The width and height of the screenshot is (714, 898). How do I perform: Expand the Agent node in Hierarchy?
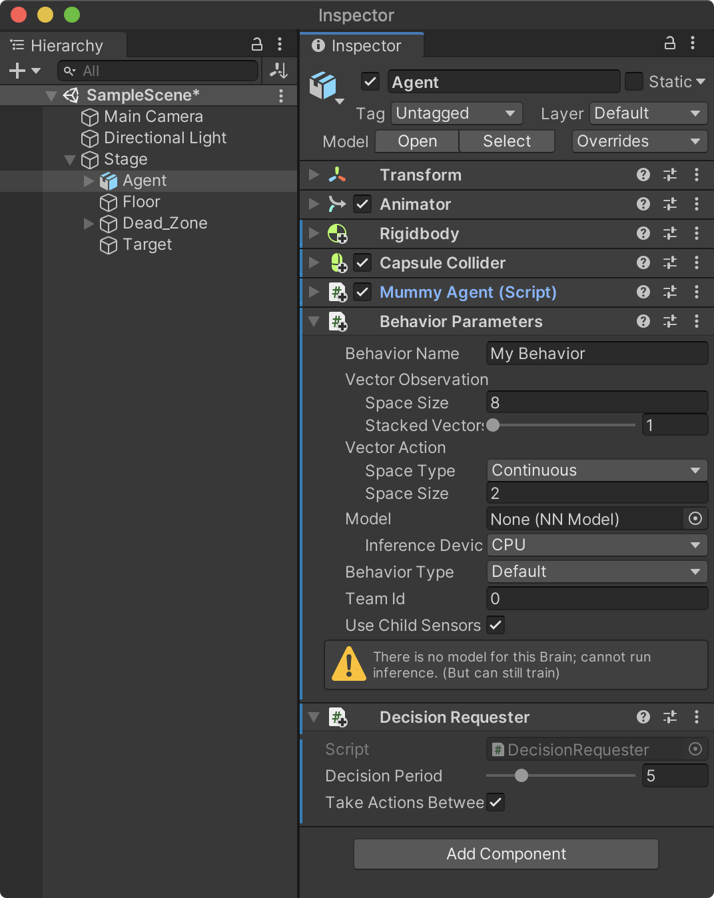[89, 181]
